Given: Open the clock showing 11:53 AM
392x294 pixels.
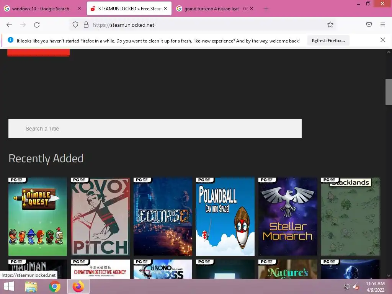Looking at the screenshot, I should tap(375, 286).
